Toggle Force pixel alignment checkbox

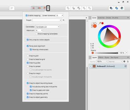(x=28, y=46)
